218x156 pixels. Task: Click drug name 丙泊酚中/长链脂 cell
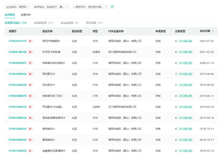click(x=54, y=107)
